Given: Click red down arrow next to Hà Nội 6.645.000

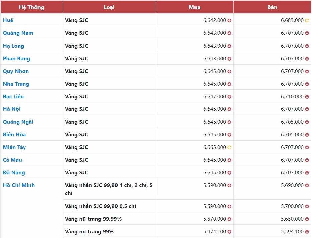Looking at the screenshot, I should pyautogui.click(x=229, y=109).
